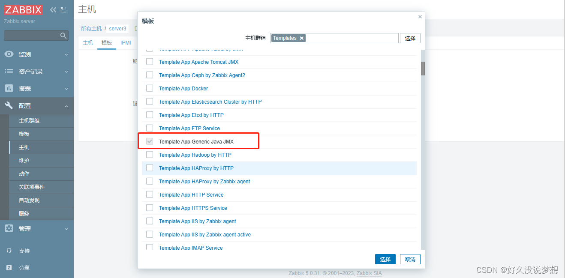Open 模板 in the sidebar submenu
Screen dimensions: 565x278
pos(24,134)
